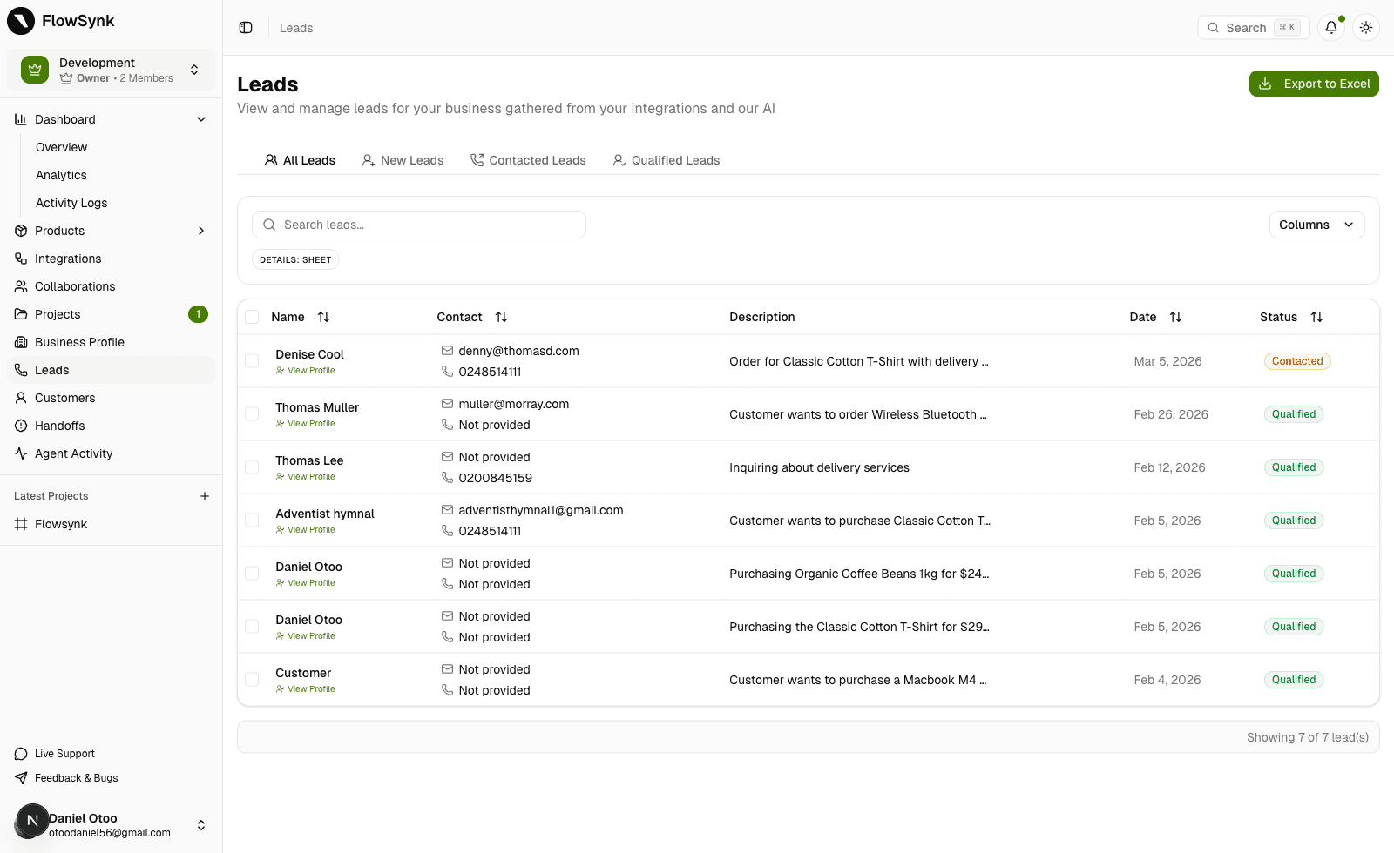Open the Contacted Leads tab
This screenshot has width=1394, height=853.
pyautogui.click(x=528, y=160)
